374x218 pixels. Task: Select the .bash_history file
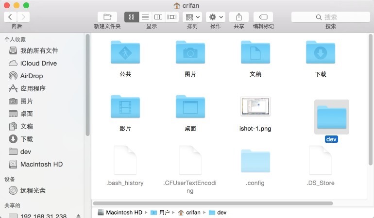tap(125, 160)
